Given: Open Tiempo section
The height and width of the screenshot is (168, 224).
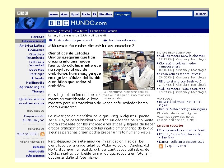Looking at the screenshot, I should coord(38,91).
